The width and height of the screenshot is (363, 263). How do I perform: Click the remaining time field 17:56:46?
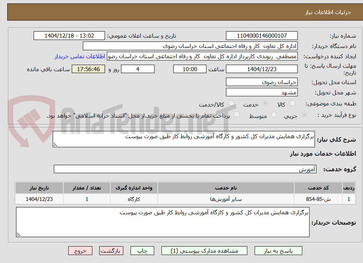pyautogui.click(x=88, y=69)
